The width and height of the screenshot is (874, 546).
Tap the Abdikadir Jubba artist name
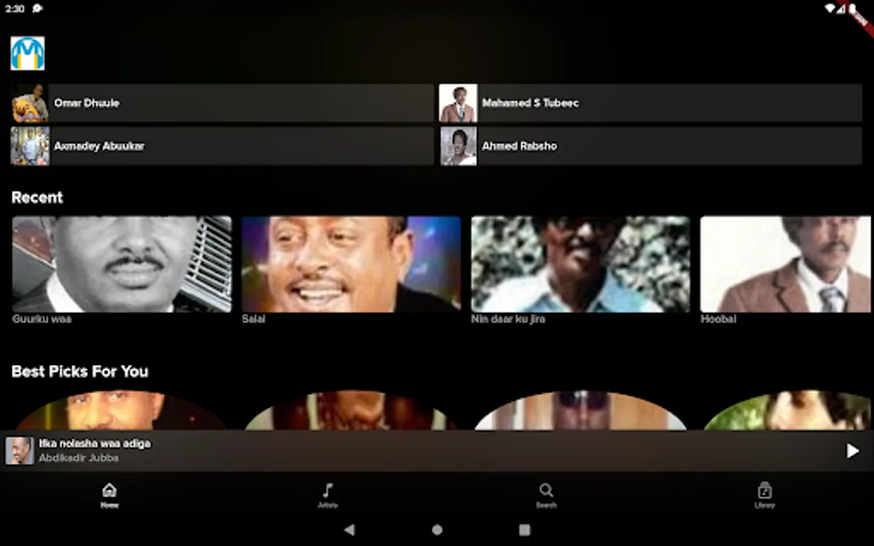79,458
